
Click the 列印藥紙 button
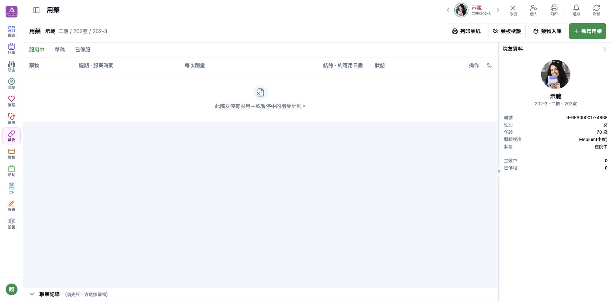tap(466, 31)
